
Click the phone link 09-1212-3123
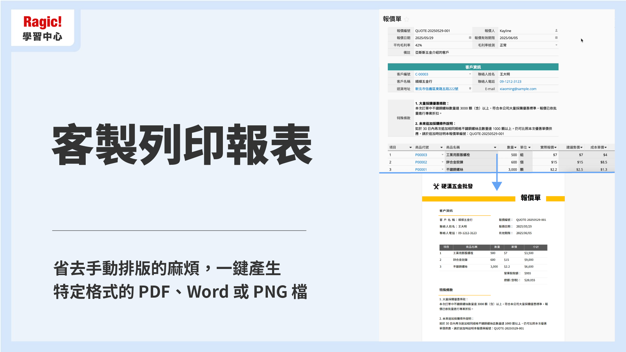(x=511, y=81)
